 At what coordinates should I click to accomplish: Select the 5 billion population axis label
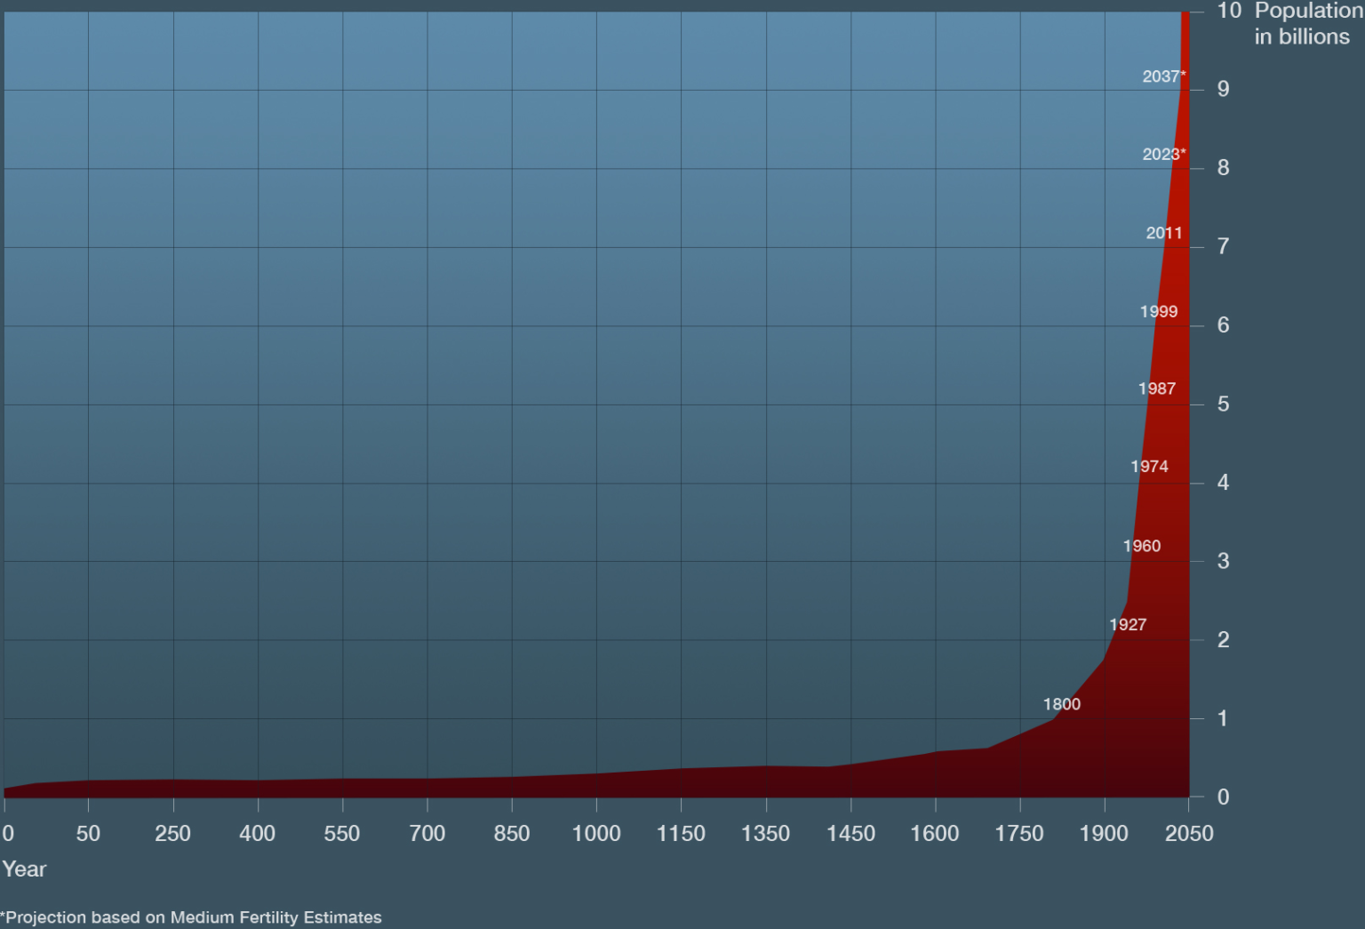click(x=1224, y=404)
